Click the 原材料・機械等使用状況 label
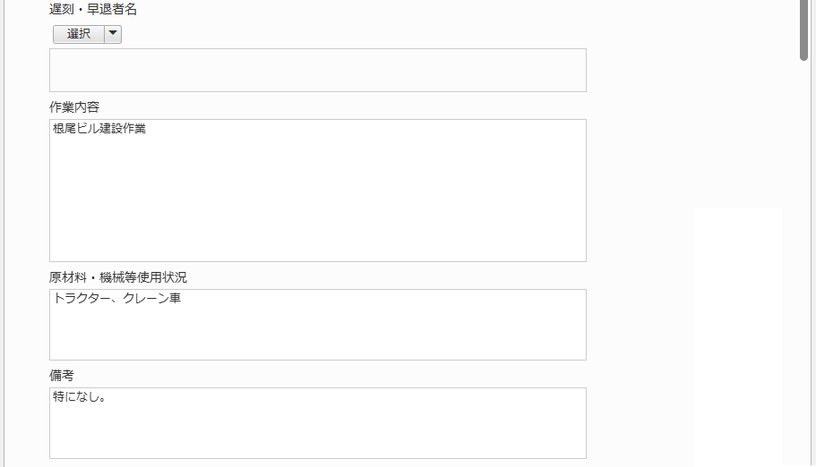816x467 pixels. (118, 277)
